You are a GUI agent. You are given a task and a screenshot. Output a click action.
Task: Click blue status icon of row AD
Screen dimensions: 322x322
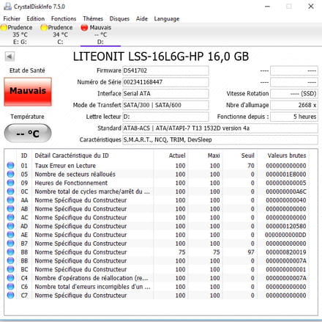coord(10,226)
